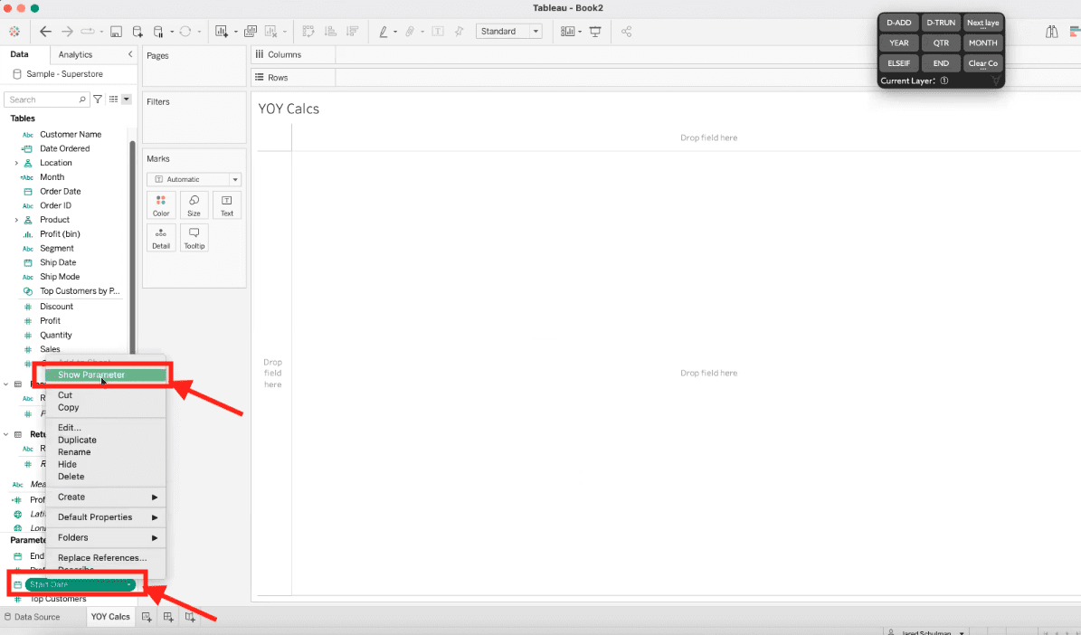Expand the Product table in the data pane
The image size is (1081, 635).
click(x=16, y=219)
